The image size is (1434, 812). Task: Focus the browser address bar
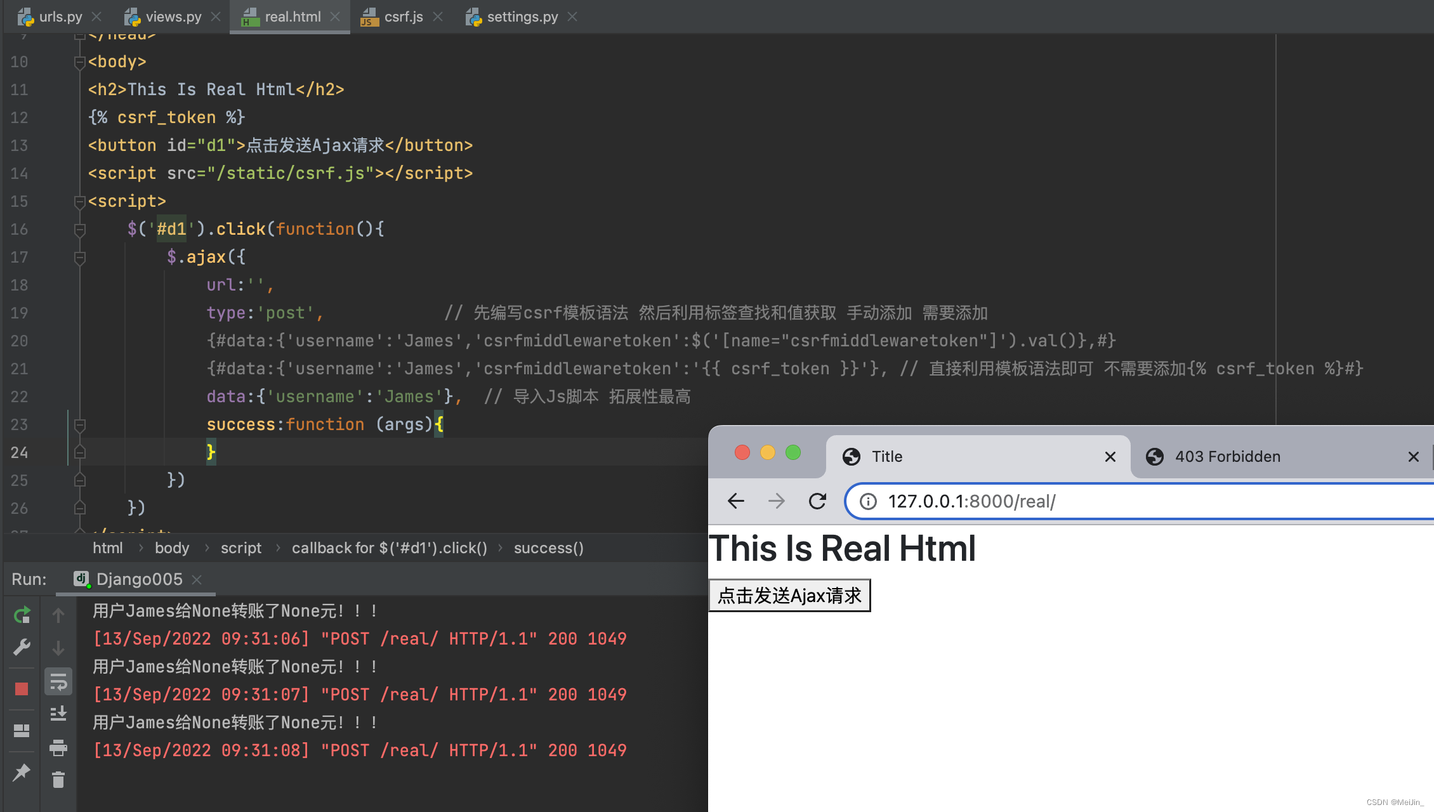[x=1140, y=501]
